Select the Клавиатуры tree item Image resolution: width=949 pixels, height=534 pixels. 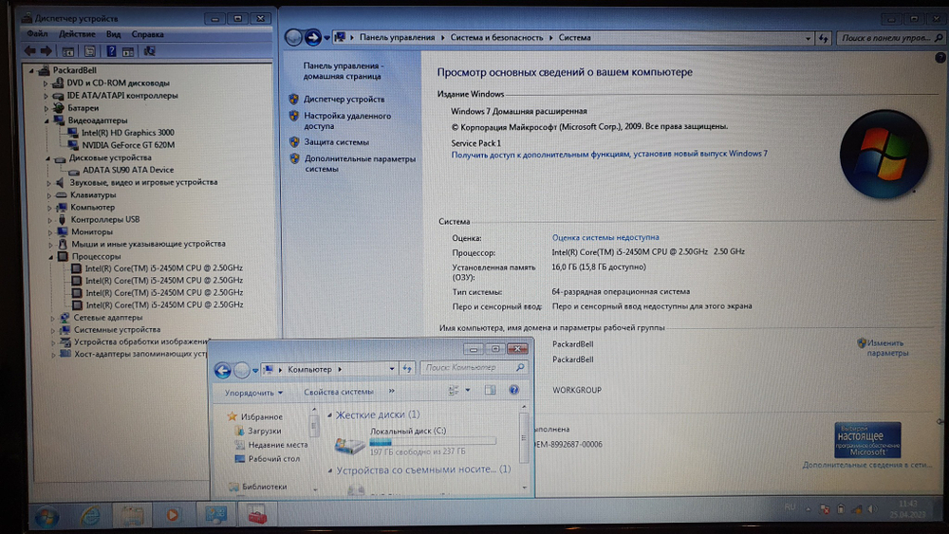(93, 194)
